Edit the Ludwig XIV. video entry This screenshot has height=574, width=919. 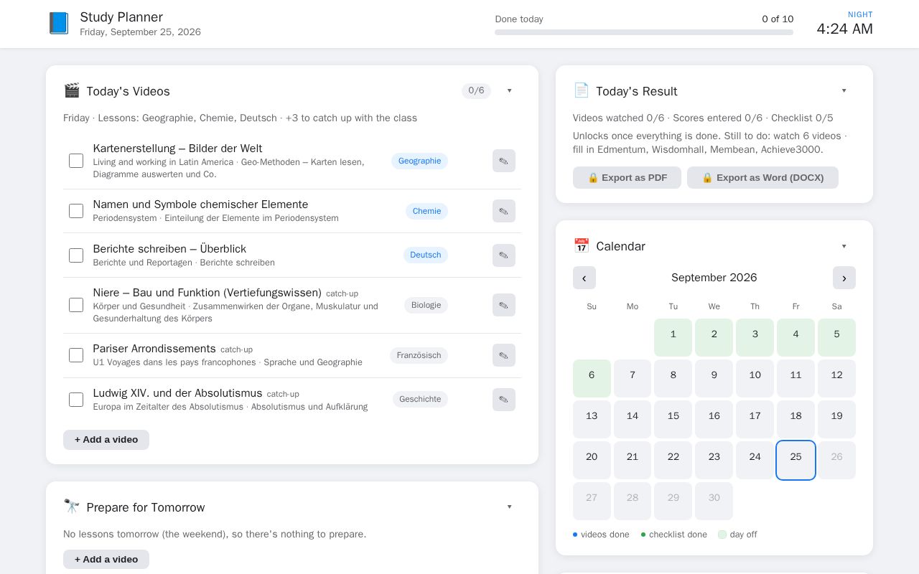[x=504, y=400]
